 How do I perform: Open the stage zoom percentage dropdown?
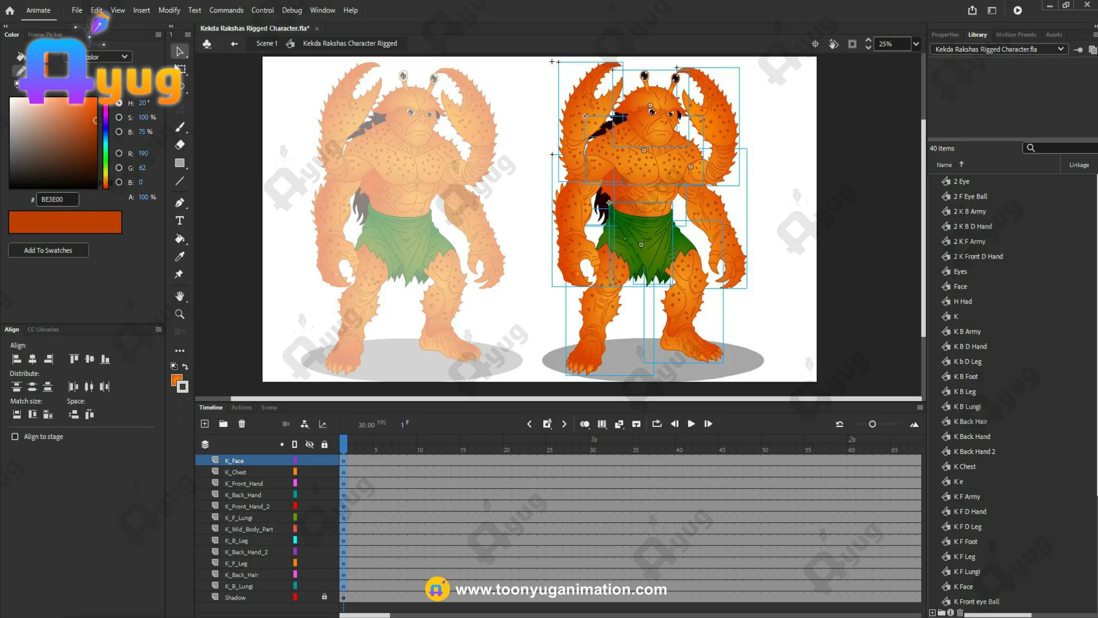click(x=916, y=44)
